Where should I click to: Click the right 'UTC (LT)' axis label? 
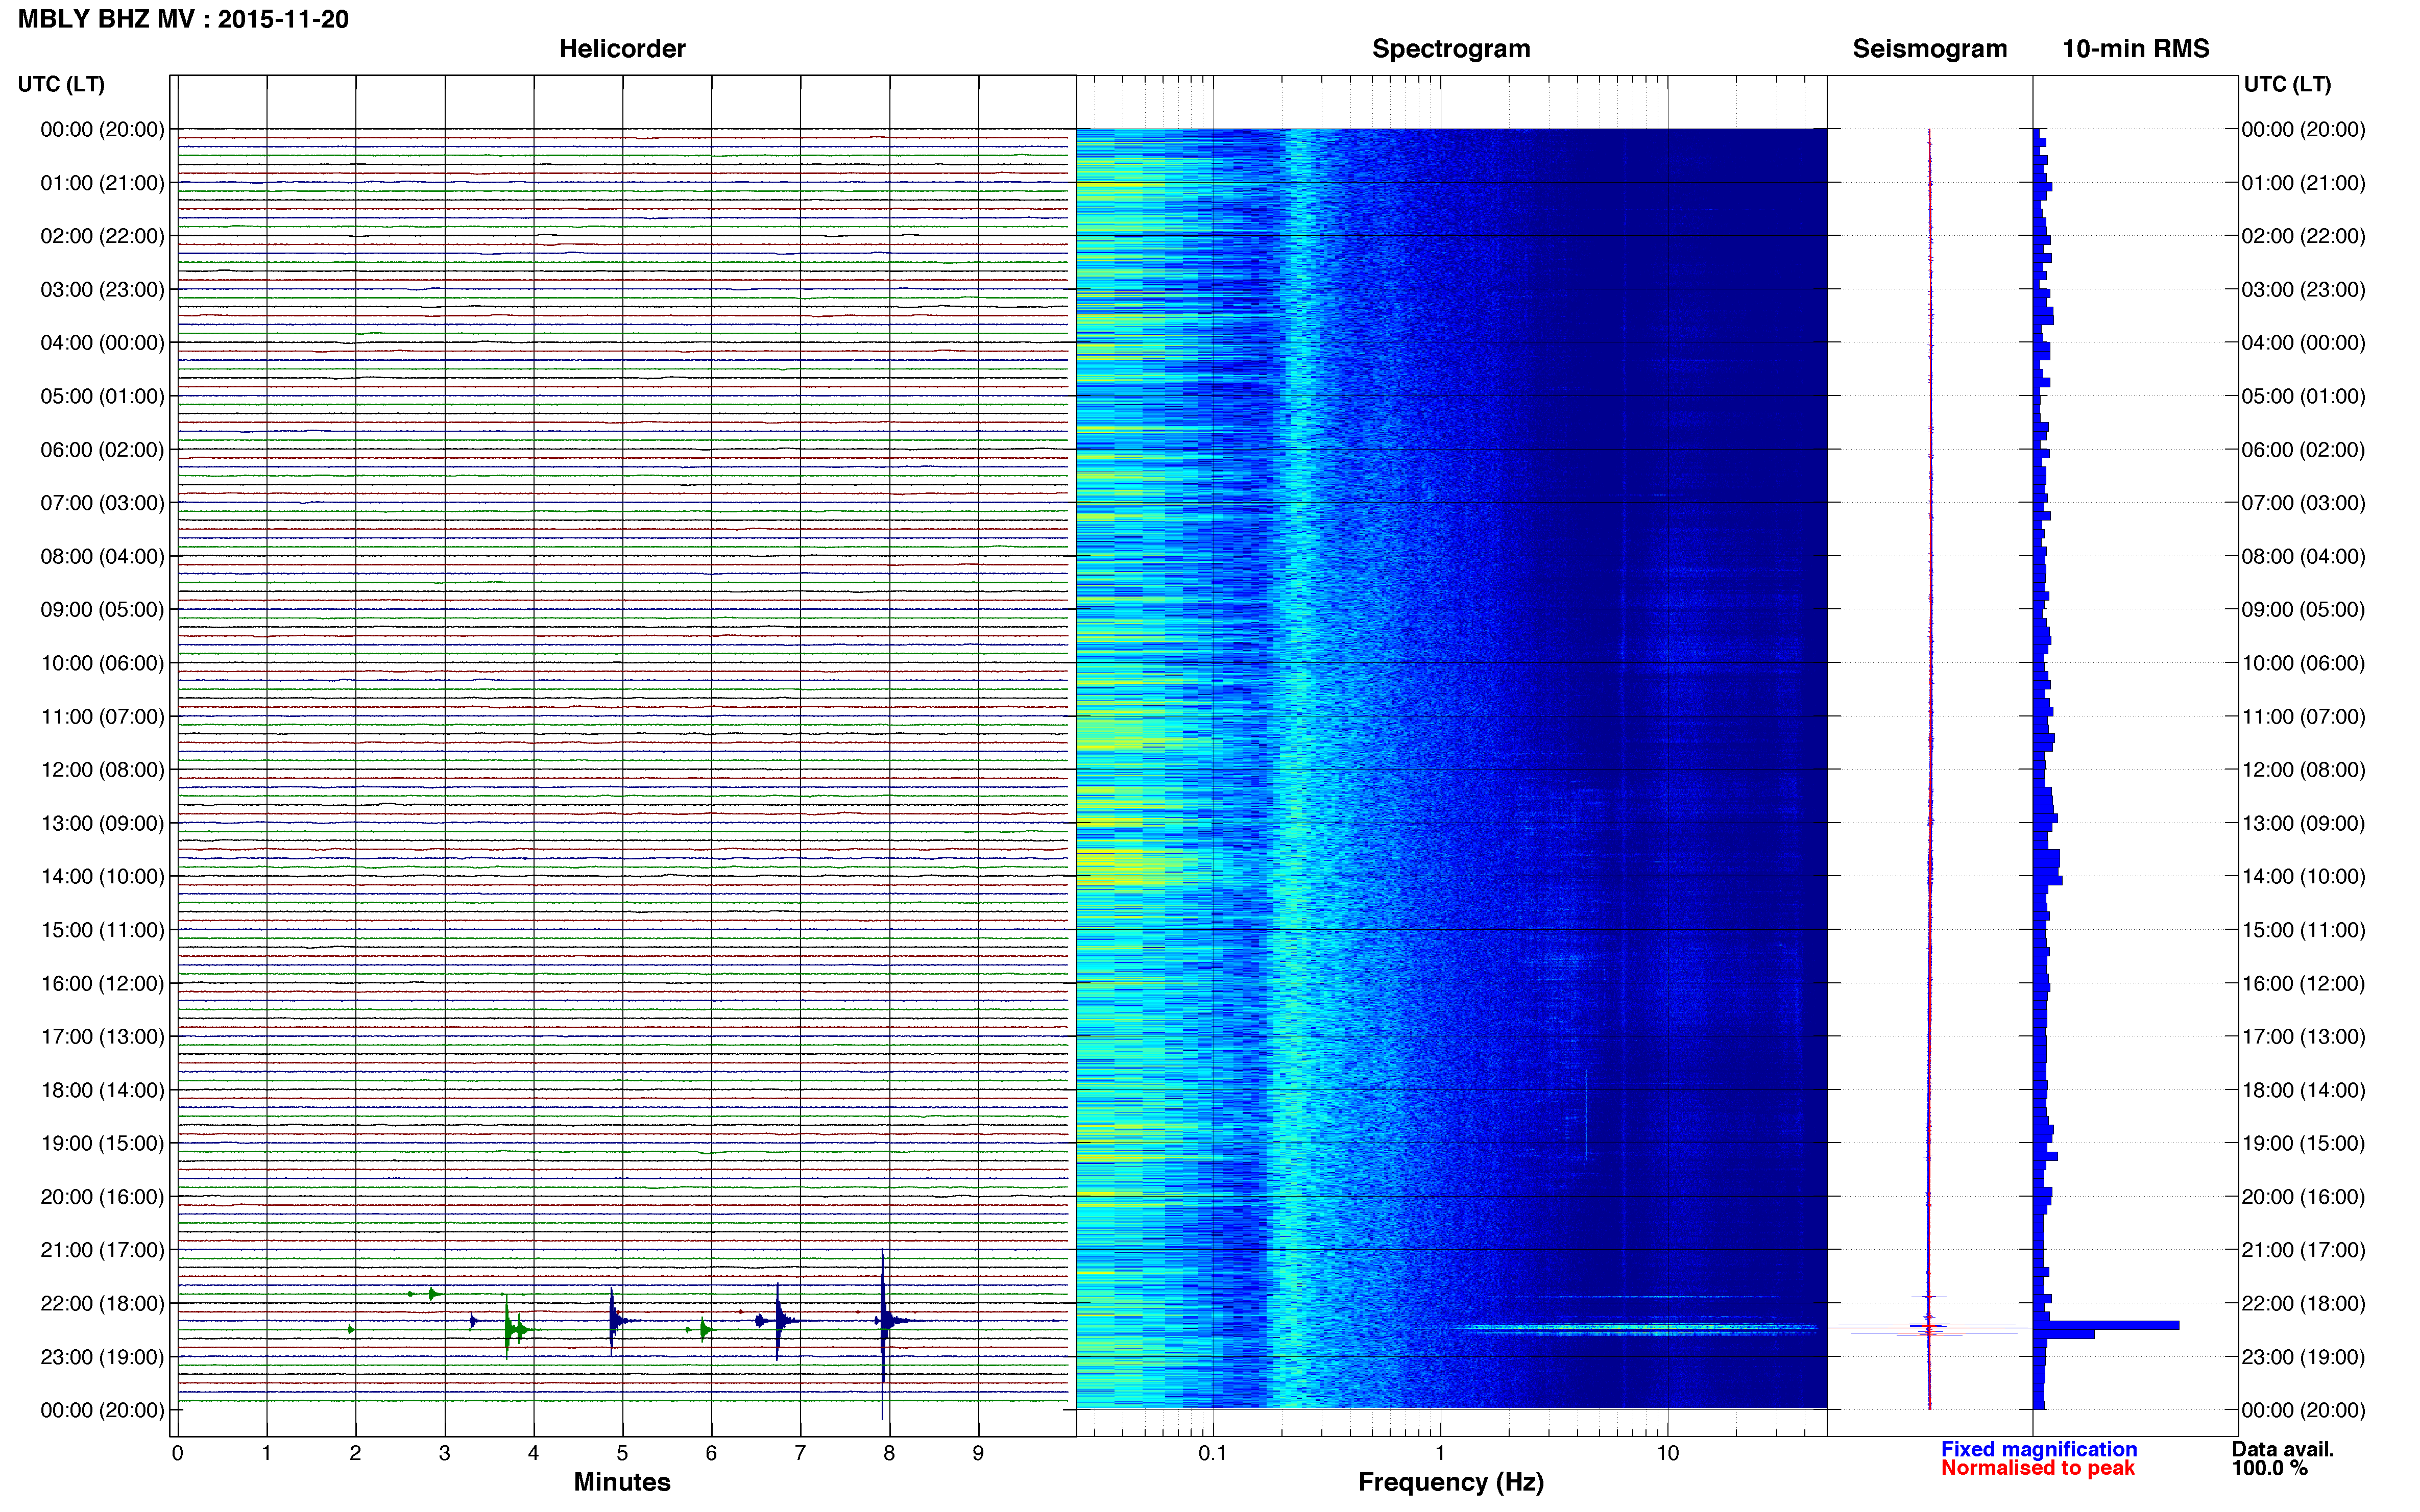pyautogui.click(x=2287, y=84)
